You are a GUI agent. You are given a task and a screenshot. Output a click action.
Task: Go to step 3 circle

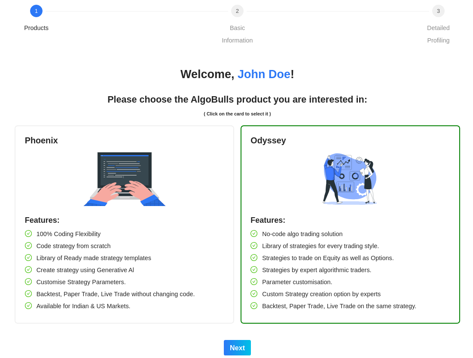438,11
